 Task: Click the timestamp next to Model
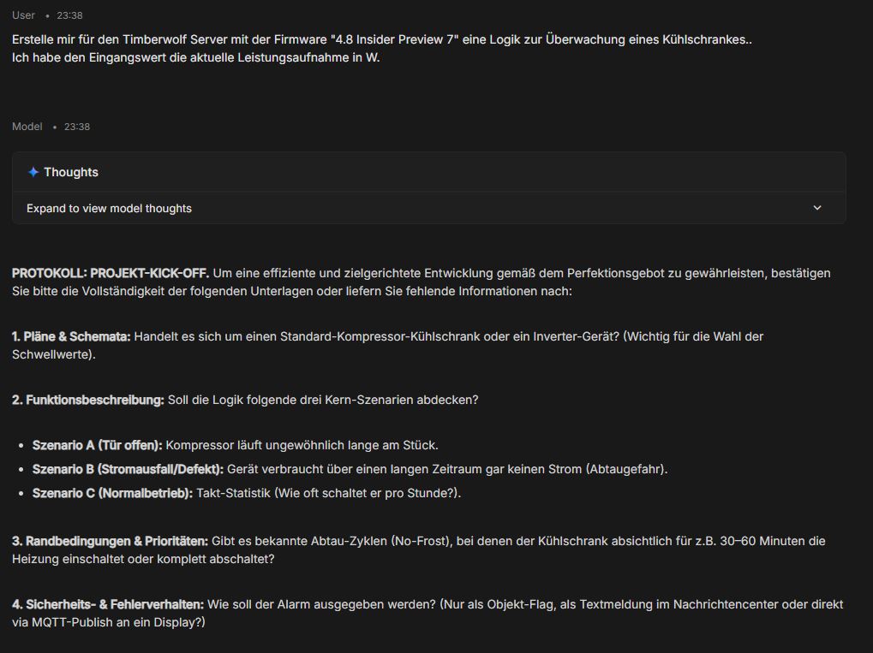tap(77, 127)
